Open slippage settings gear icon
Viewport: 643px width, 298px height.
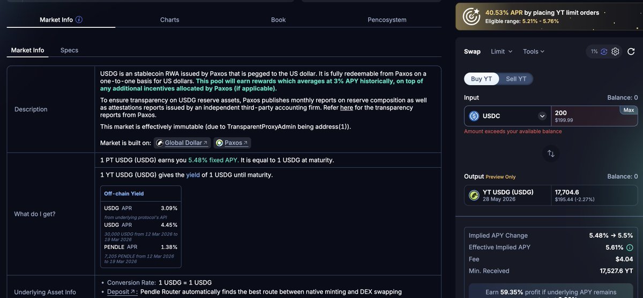point(616,51)
